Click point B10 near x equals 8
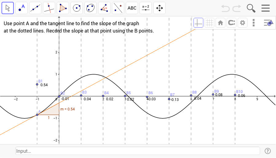 [x=235, y=95]
